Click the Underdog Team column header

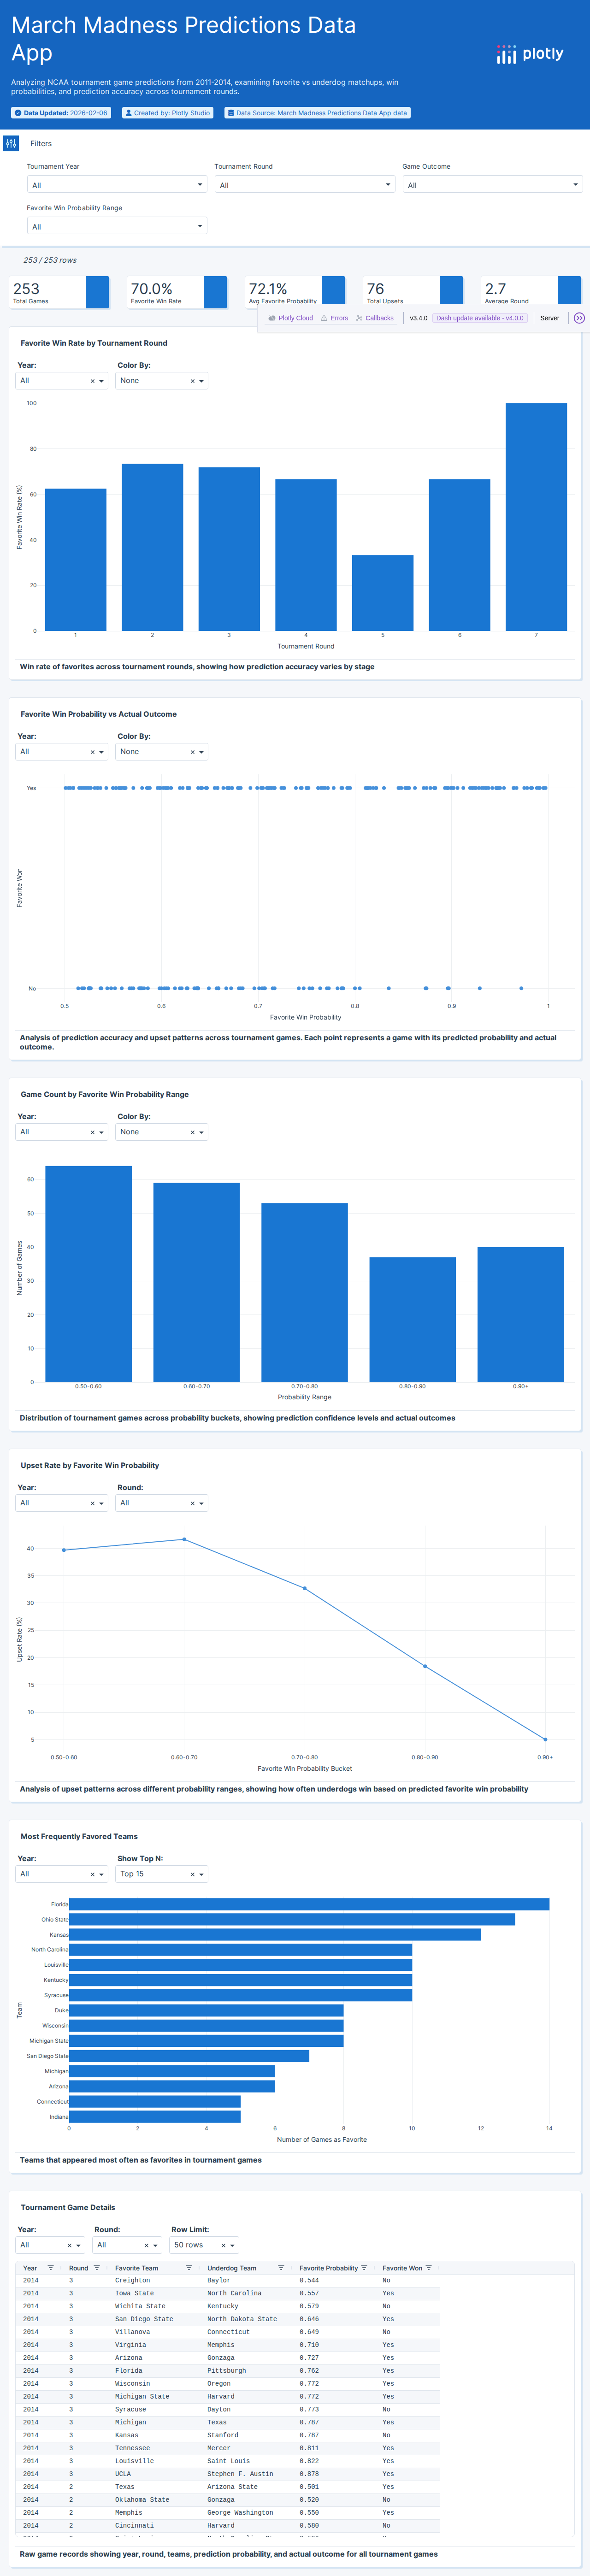pos(231,2268)
